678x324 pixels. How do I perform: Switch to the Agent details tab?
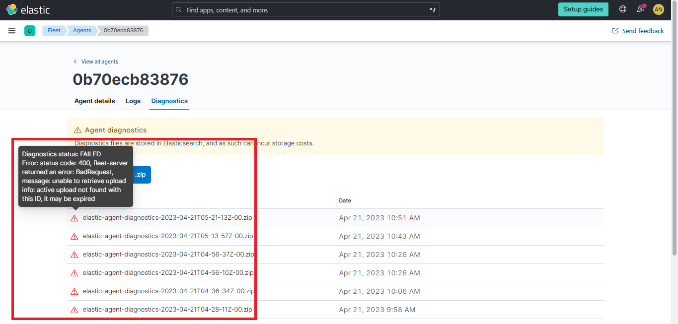coord(94,101)
